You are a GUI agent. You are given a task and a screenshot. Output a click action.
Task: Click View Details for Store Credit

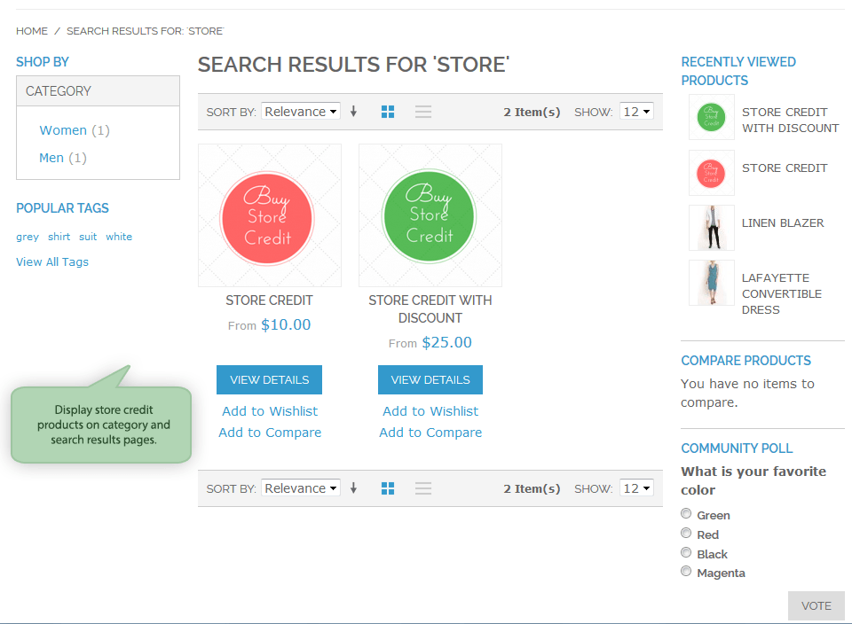269,379
